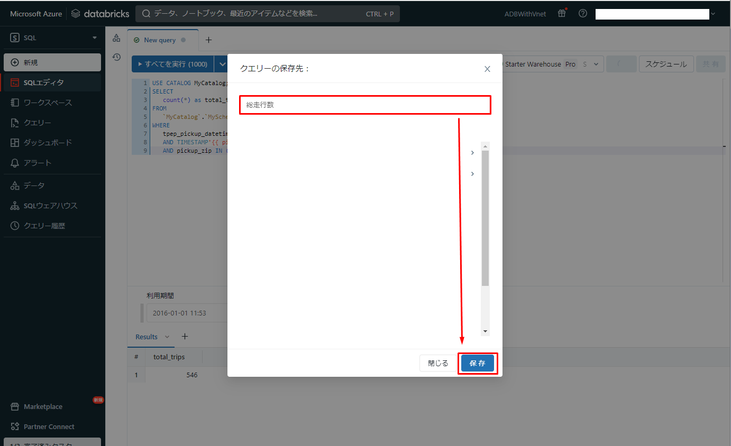The width and height of the screenshot is (731, 446).
Task: Click the row number 1 cell in results
Action: click(x=136, y=375)
